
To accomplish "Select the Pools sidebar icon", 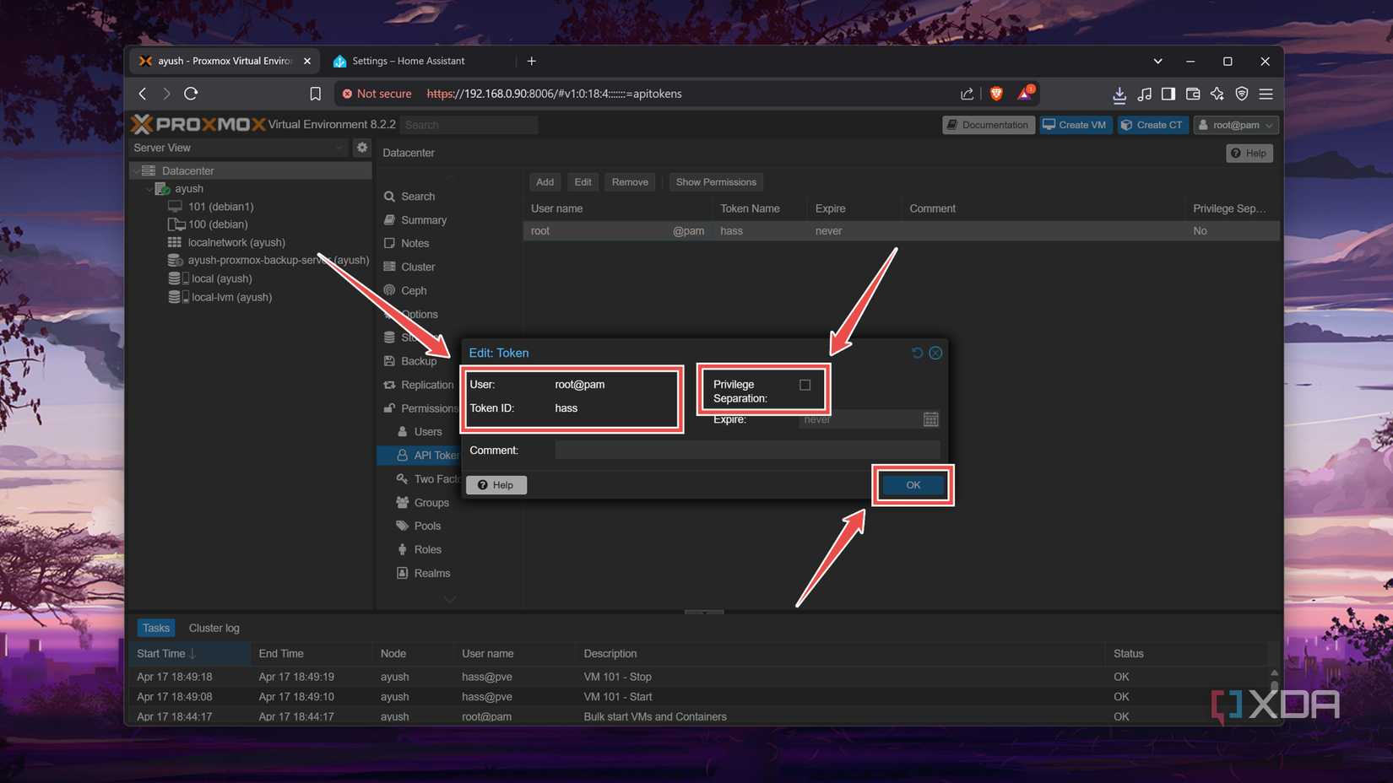I will (x=402, y=526).
